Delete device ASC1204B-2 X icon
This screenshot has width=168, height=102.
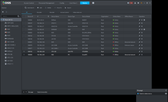click(142, 48)
